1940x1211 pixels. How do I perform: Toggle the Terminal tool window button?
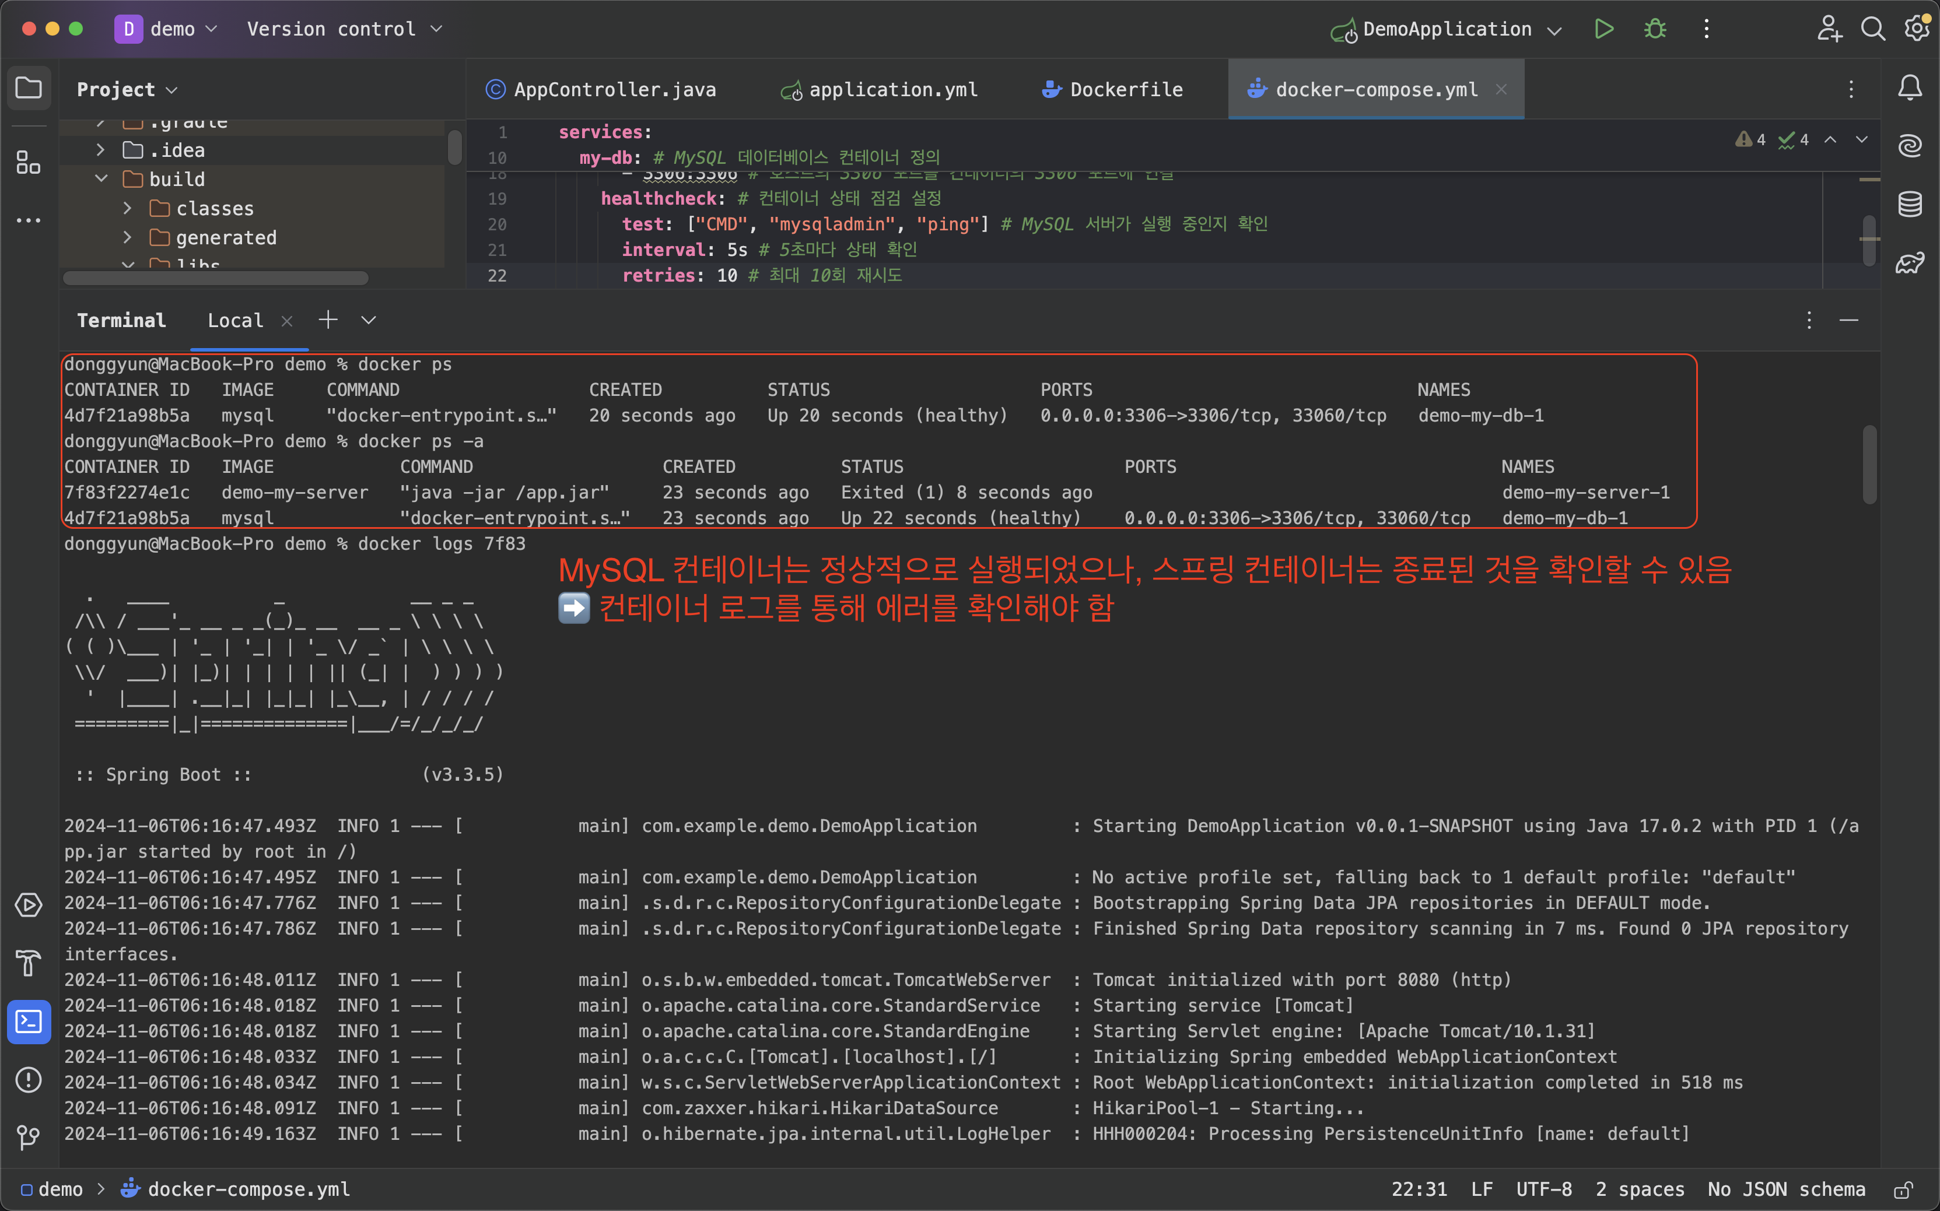click(29, 1022)
